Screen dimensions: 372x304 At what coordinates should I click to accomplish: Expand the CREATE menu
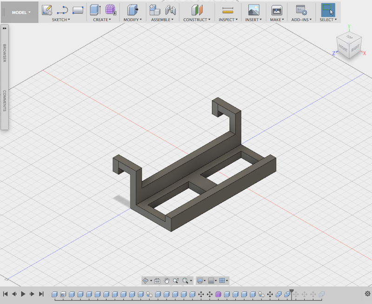click(102, 20)
